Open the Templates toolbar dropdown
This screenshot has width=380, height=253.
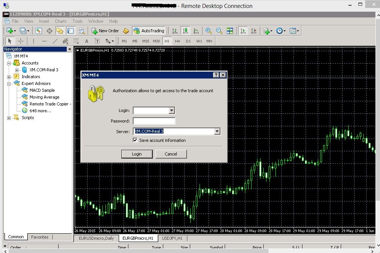point(294,31)
